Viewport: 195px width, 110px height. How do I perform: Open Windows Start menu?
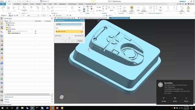[x=2, y=108]
